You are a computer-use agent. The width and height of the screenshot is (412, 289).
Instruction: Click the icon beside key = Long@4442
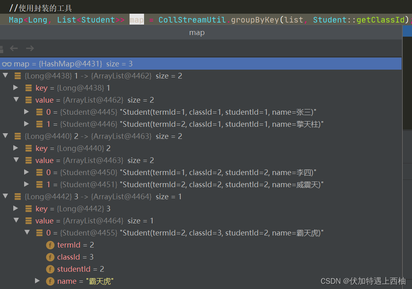pos(29,209)
